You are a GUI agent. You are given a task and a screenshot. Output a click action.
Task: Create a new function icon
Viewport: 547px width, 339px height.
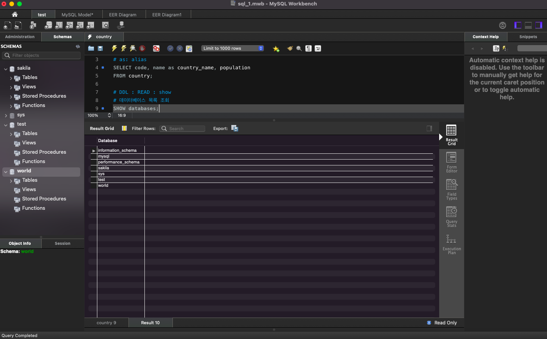pos(90,25)
